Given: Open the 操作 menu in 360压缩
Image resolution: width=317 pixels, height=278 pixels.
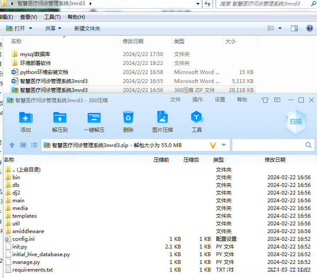Looking at the screenshot, I should coord(198,100).
